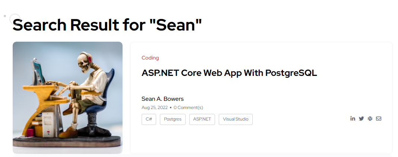Click the Aug 25, 2022 post date

(155, 108)
